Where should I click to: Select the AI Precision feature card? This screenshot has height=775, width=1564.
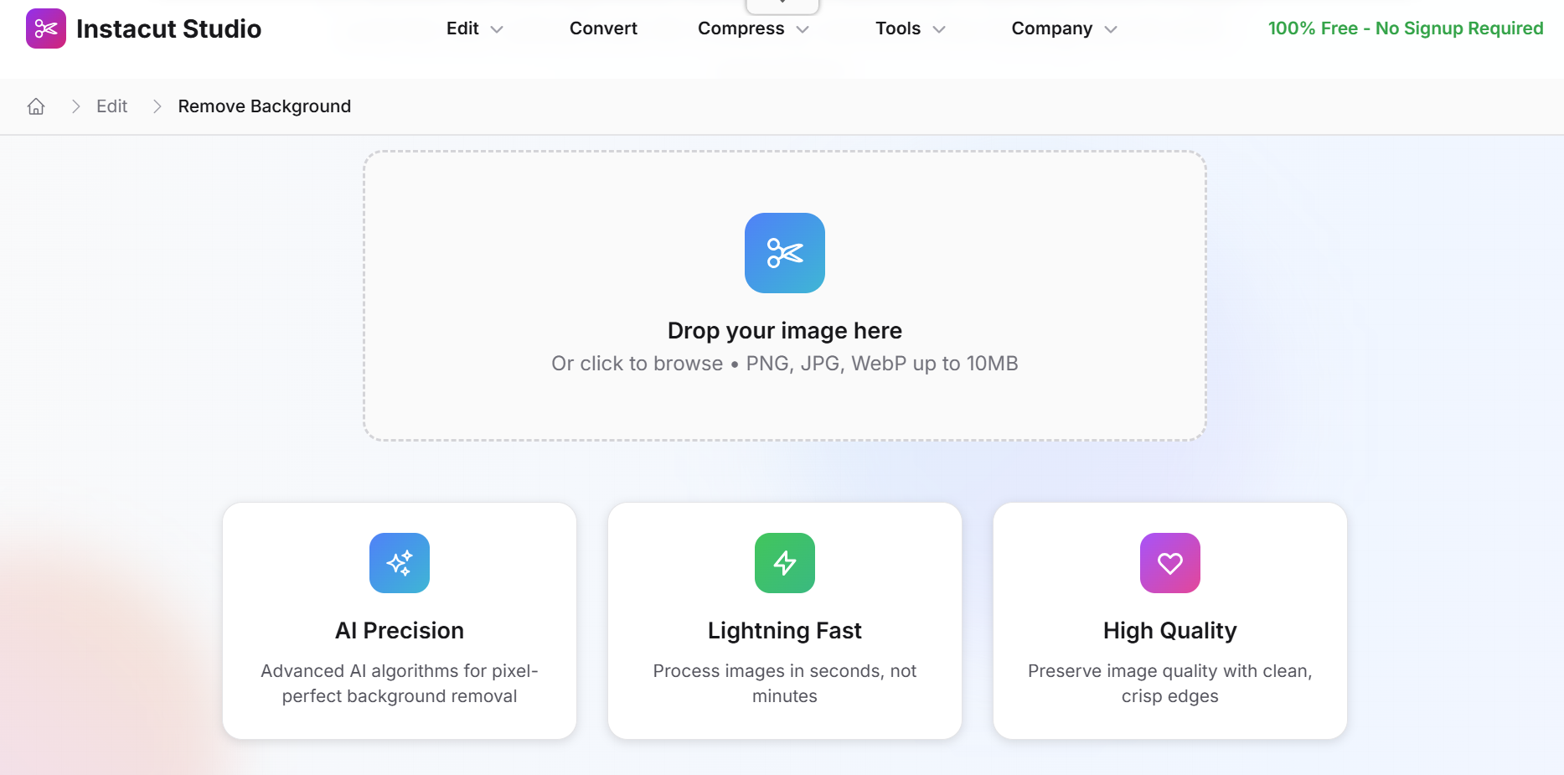click(x=399, y=620)
